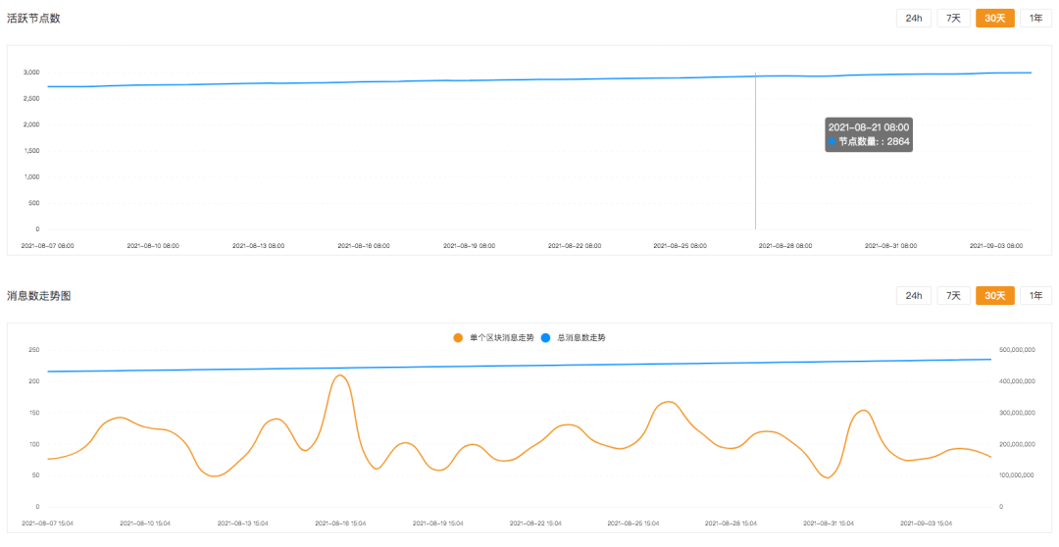The image size is (1059, 547).
Task: Select 7天 range for 活跃节点数 chart
Action: (x=954, y=19)
